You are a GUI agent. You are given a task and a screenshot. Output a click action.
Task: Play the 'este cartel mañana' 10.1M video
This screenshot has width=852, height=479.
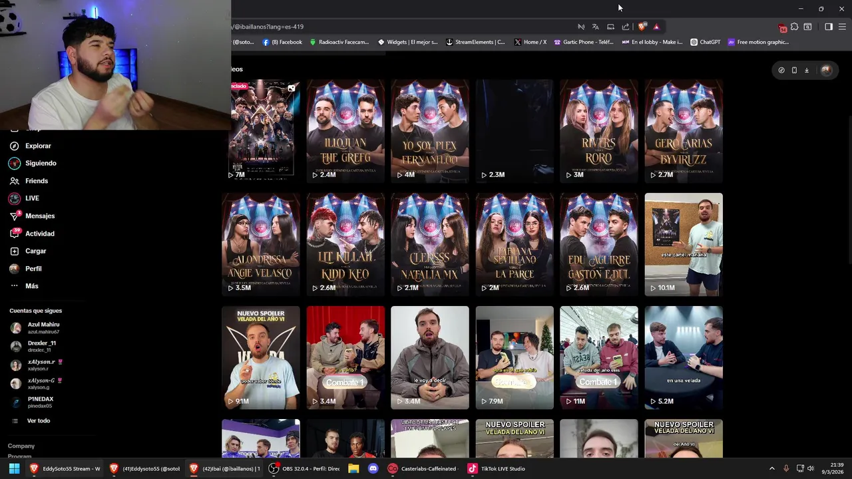coord(684,244)
